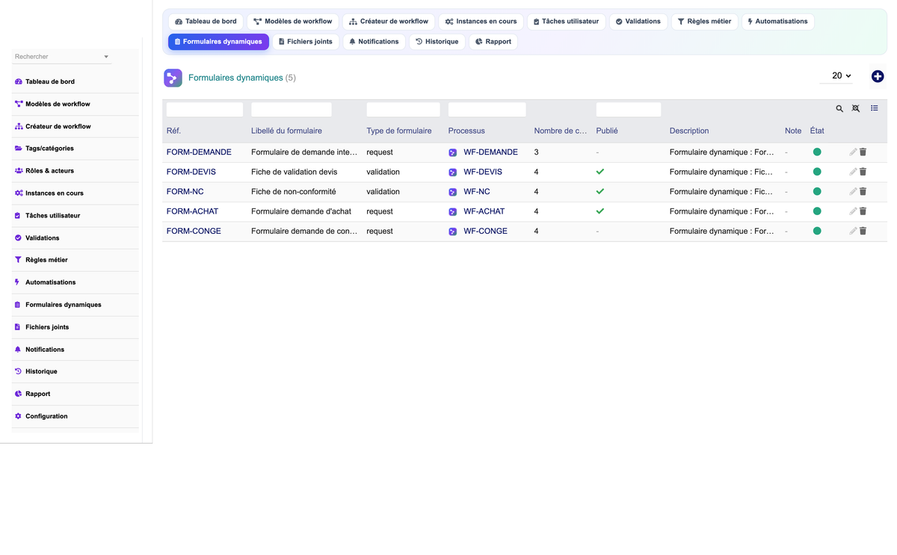Open the sidebar Rechercher dropdown
897x555 pixels.
[62, 57]
